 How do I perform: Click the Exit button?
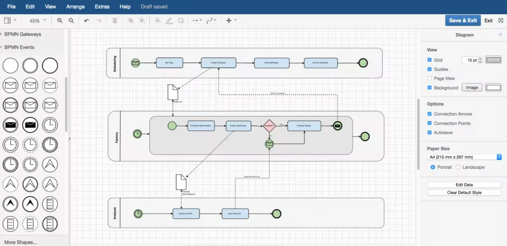[x=489, y=21]
